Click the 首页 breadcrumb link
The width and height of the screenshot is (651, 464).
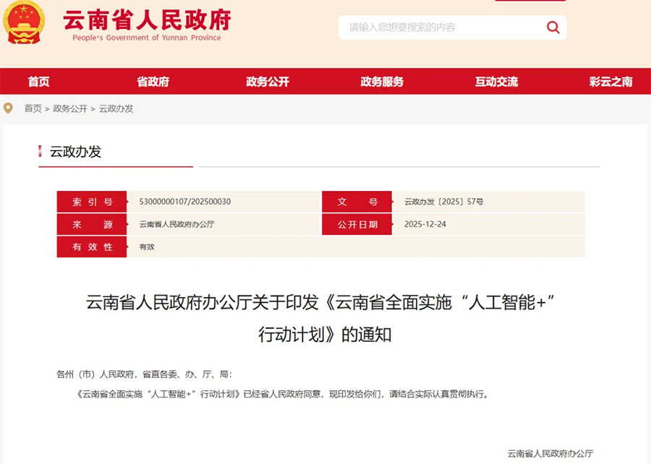click(33, 108)
